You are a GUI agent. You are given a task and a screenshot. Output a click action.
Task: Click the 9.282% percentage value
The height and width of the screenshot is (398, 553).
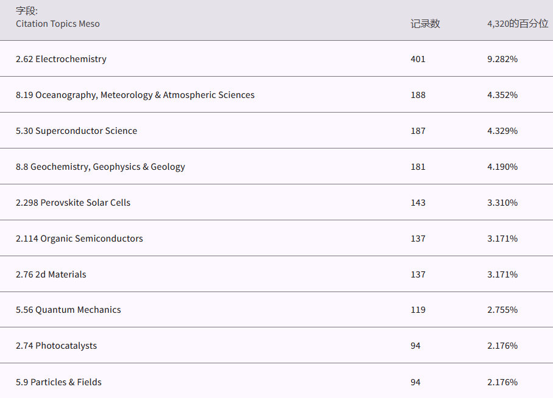pyautogui.click(x=502, y=59)
